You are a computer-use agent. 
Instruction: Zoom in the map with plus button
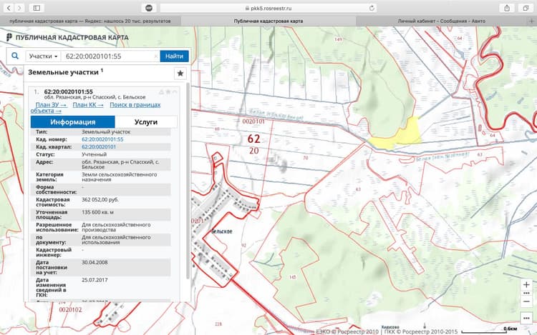point(526,284)
